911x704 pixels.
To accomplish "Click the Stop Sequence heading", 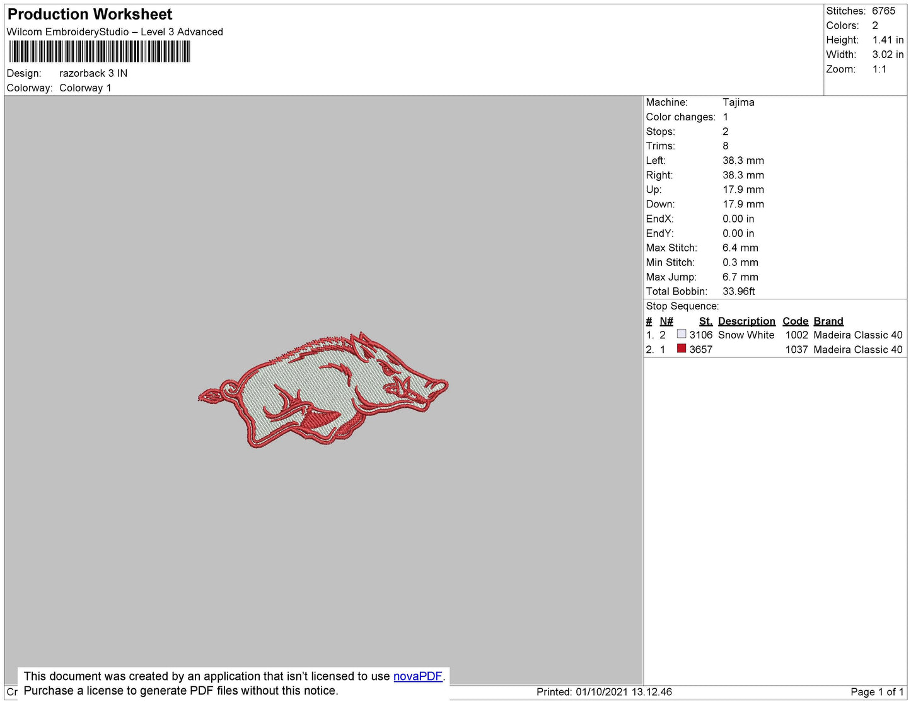I will [682, 306].
